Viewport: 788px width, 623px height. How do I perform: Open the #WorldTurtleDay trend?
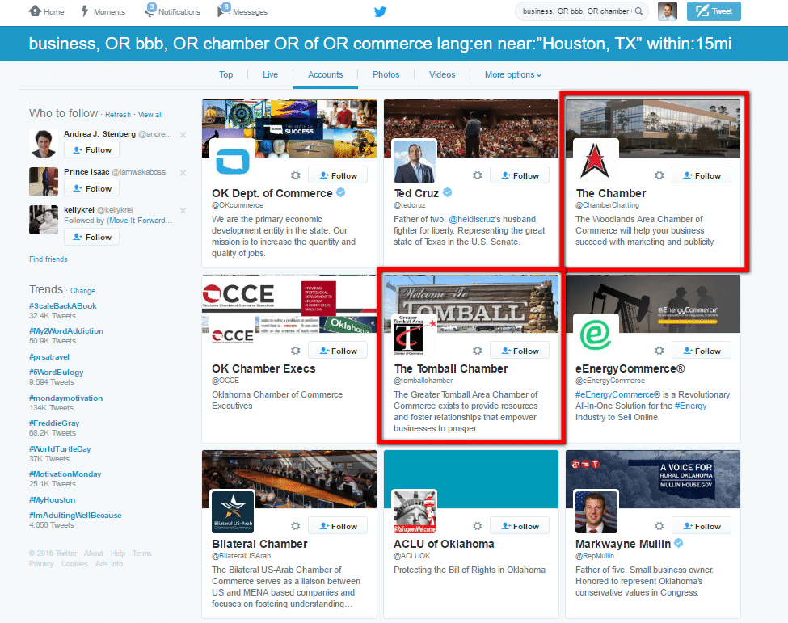60,449
